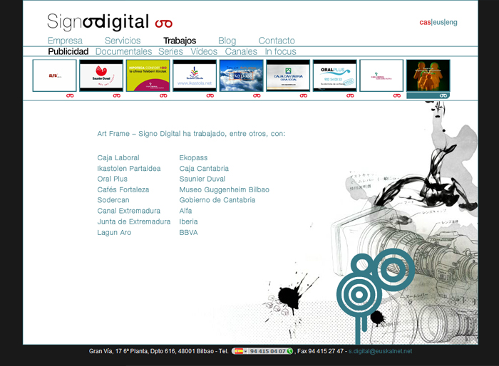Click the Caja Cantabria client name in list

[204, 169]
